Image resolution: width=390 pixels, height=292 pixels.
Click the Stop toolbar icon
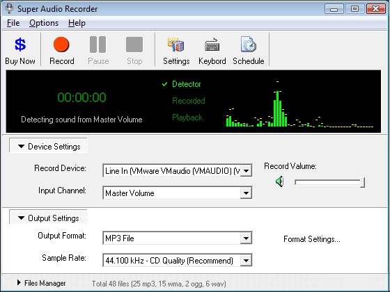134,44
